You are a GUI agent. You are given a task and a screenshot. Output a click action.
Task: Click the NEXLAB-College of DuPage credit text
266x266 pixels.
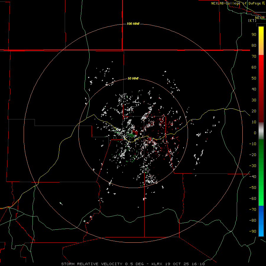(238, 3)
